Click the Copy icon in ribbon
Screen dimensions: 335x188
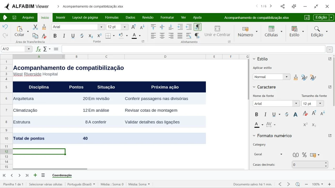35,36
